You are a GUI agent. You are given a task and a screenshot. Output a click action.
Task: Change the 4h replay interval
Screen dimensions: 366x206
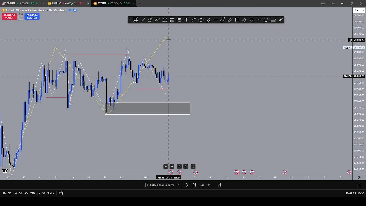pyautogui.click(x=209, y=185)
